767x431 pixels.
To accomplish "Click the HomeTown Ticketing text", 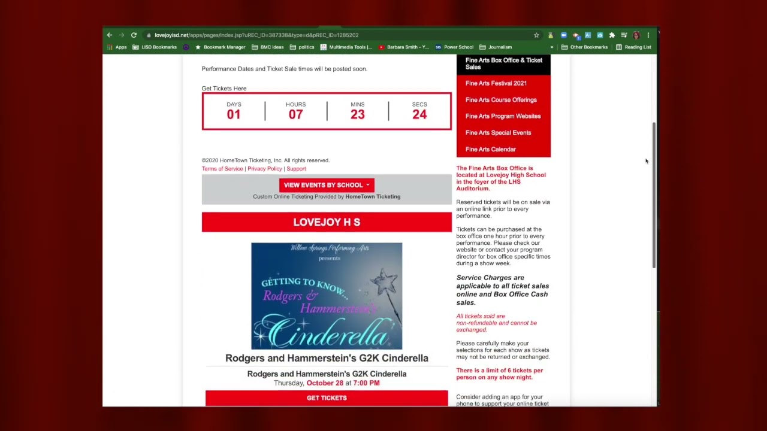I will pyautogui.click(x=373, y=196).
